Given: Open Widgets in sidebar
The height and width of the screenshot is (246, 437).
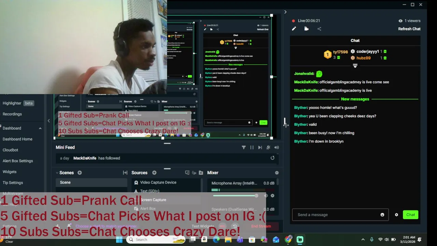Looking at the screenshot, I should click(10, 172).
